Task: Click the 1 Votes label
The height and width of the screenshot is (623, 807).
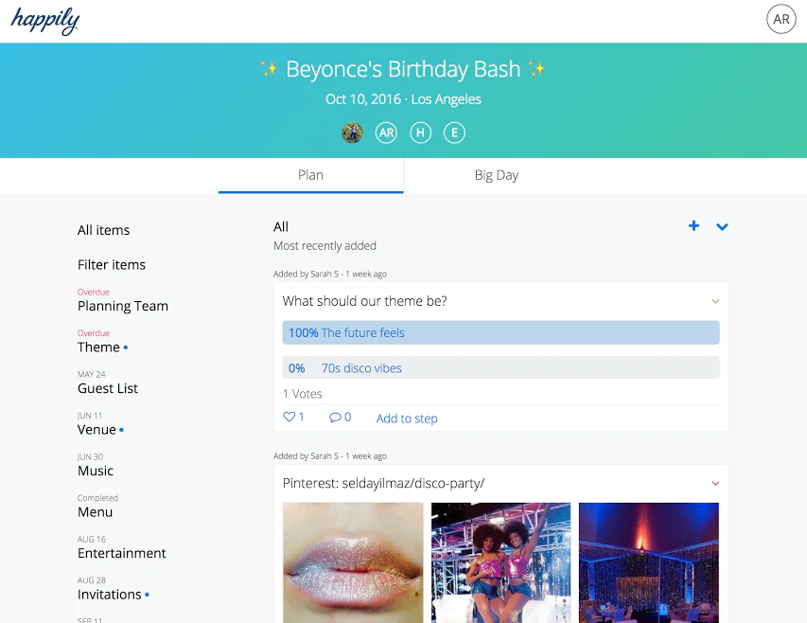Action: [x=303, y=394]
